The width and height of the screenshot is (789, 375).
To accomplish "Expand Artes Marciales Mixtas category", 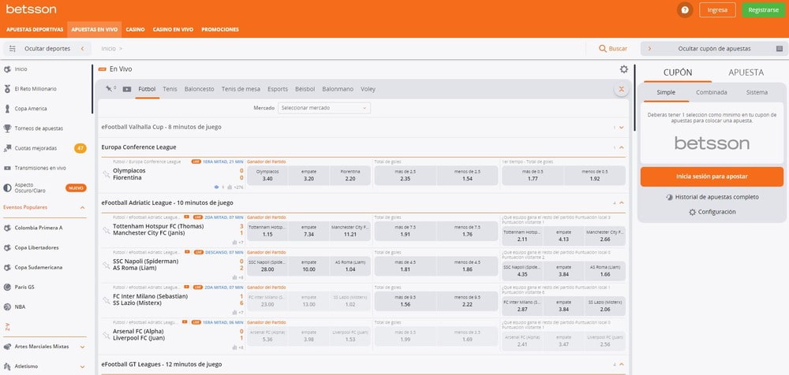I will [x=83, y=347].
